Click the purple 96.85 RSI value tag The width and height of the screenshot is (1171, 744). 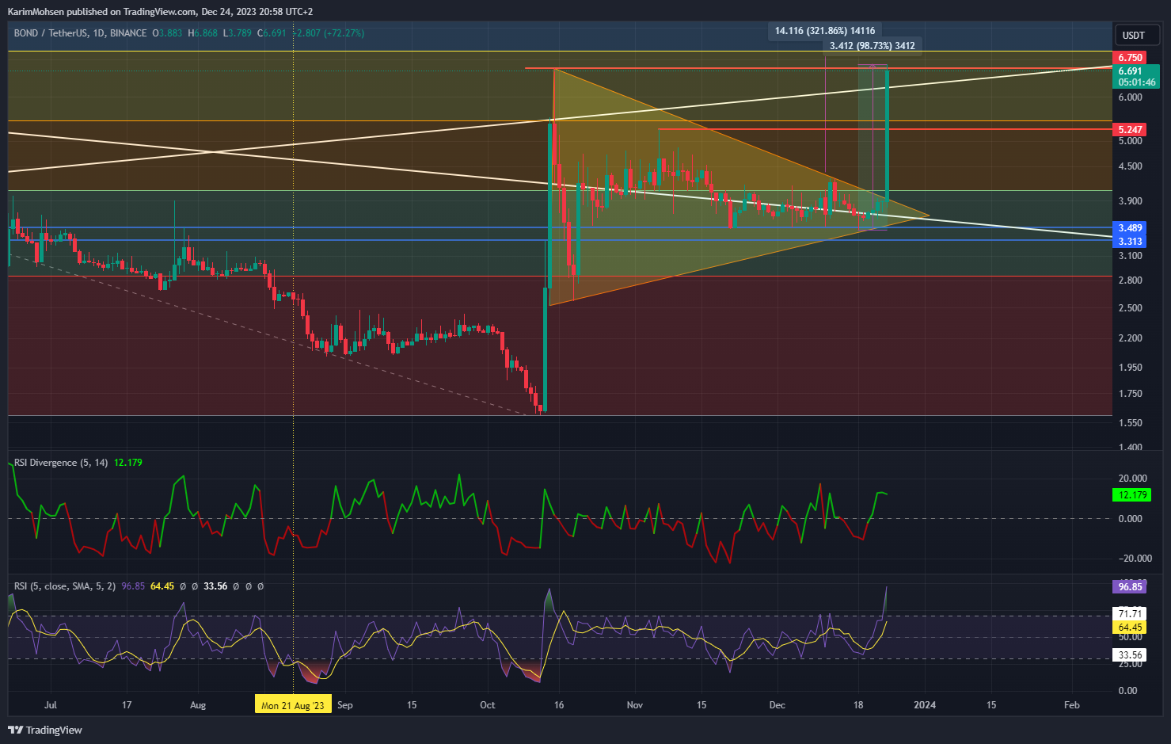click(1130, 587)
